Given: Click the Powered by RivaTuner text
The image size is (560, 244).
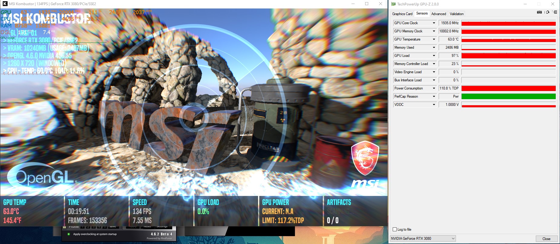Looking at the screenshot, I should (159, 238).
